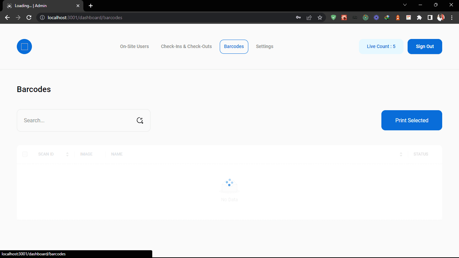This screenshot has height=258, width=459.
Task: Open the tab search chevron
Action: (x=405, y=5)
